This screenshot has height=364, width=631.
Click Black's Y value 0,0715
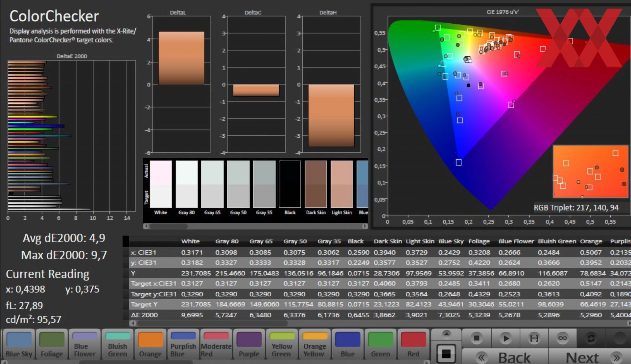(x=359, y=273)
